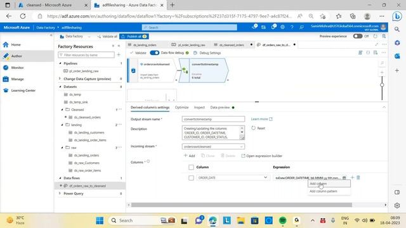Zoom in with the canvas plus icon
Image resolution: width=406 pixels, height=228 pixels.
click(382, 73)
